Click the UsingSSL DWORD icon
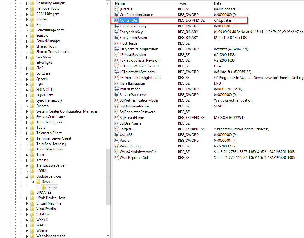304x238 pixels. pos(116,134)
